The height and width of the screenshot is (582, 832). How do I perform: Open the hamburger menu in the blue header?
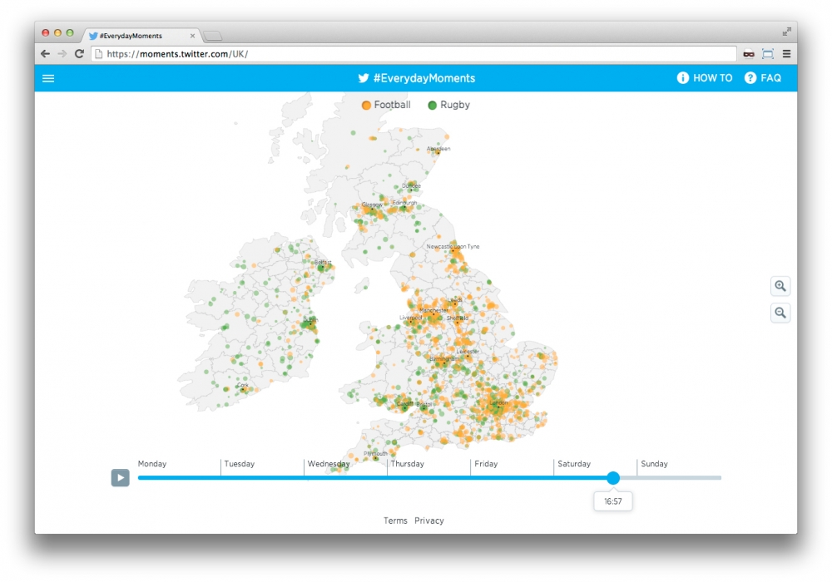48,78
